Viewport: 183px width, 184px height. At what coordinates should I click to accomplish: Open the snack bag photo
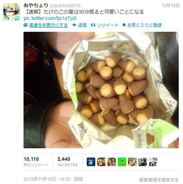(101, 90)
